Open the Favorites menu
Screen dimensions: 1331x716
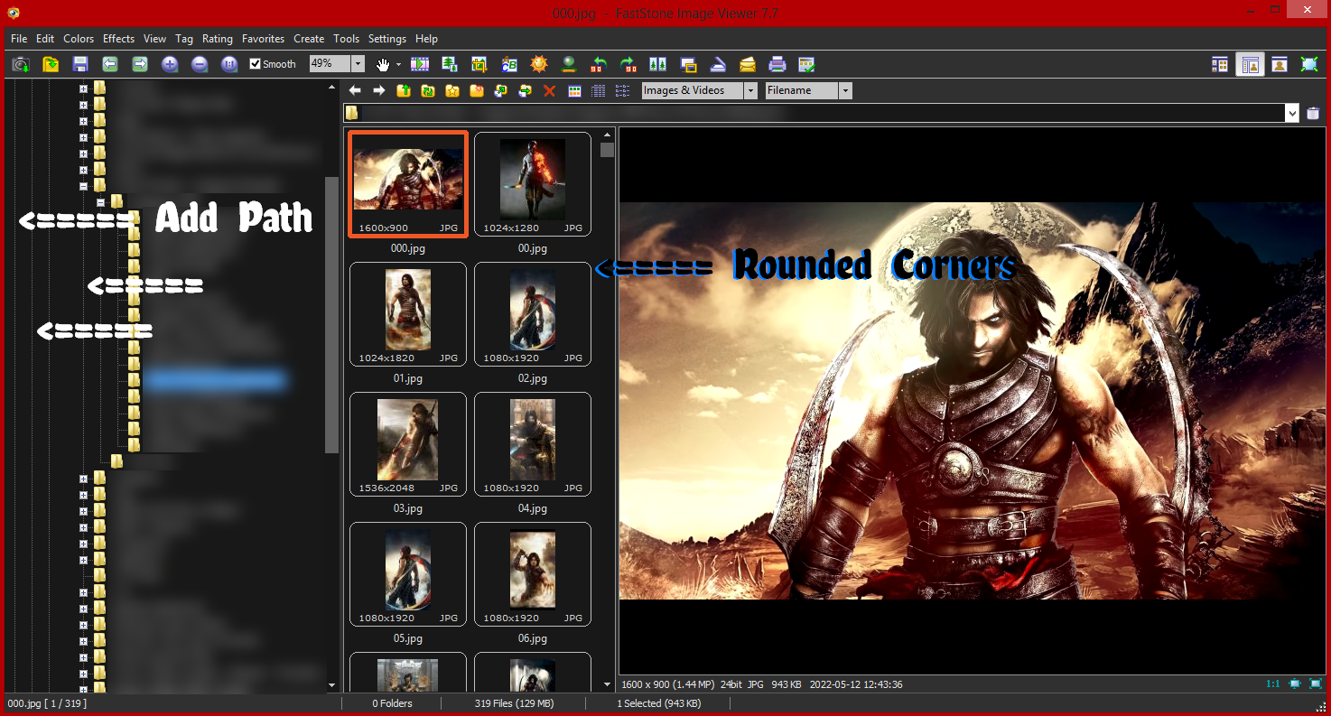click(263, 39)
